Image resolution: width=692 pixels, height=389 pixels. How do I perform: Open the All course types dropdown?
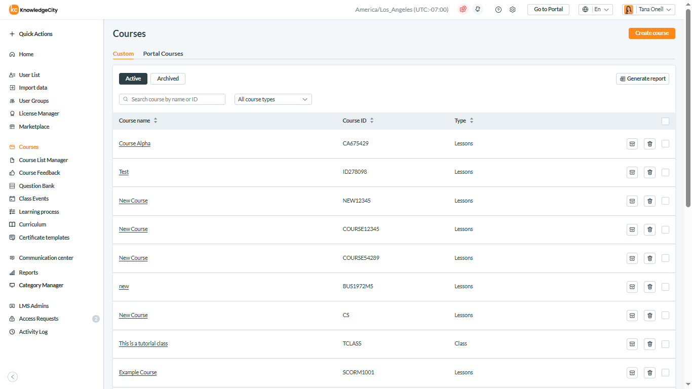(x=273, y=99)
